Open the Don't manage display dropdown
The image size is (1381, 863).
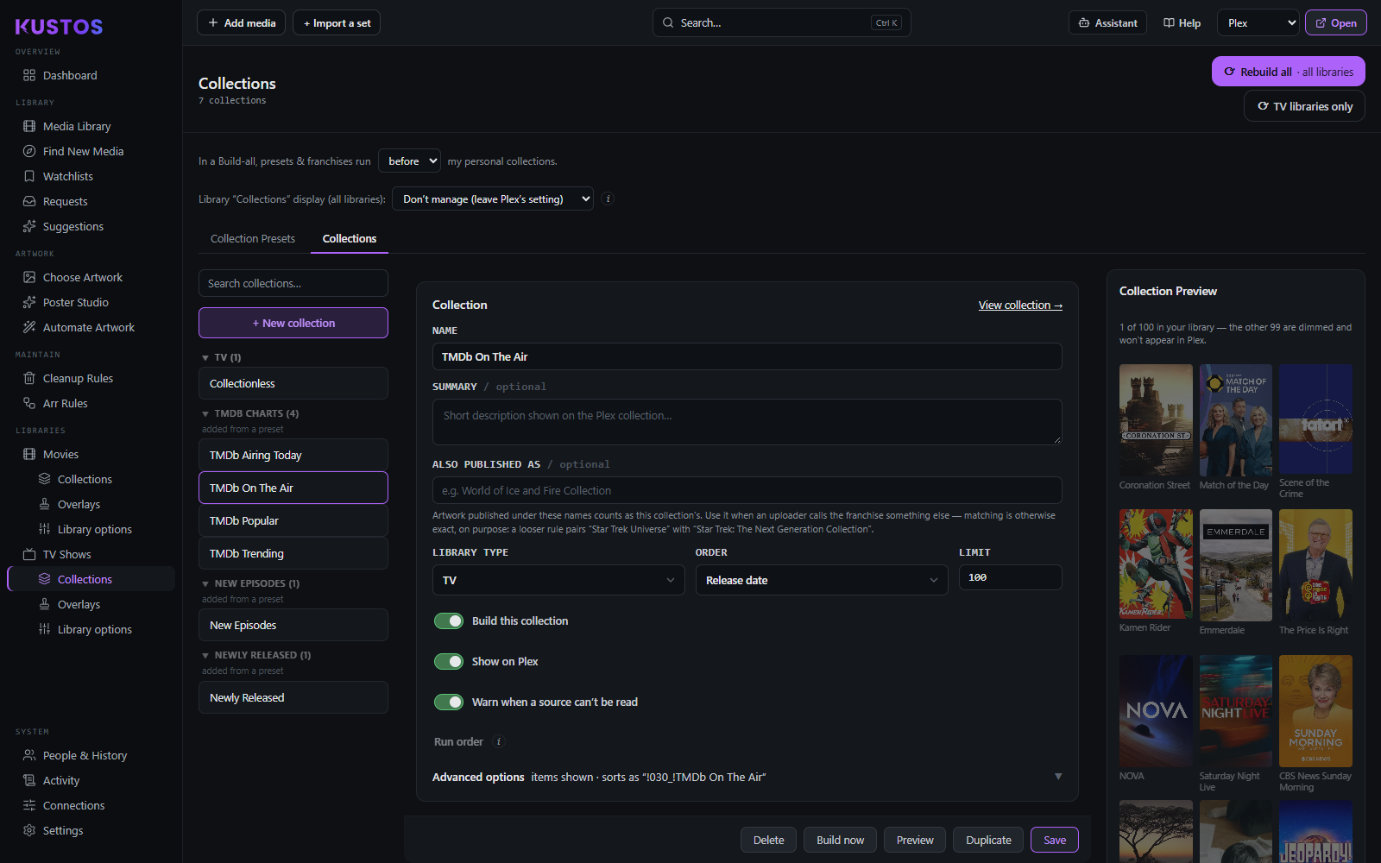click(x=493, y=198)
